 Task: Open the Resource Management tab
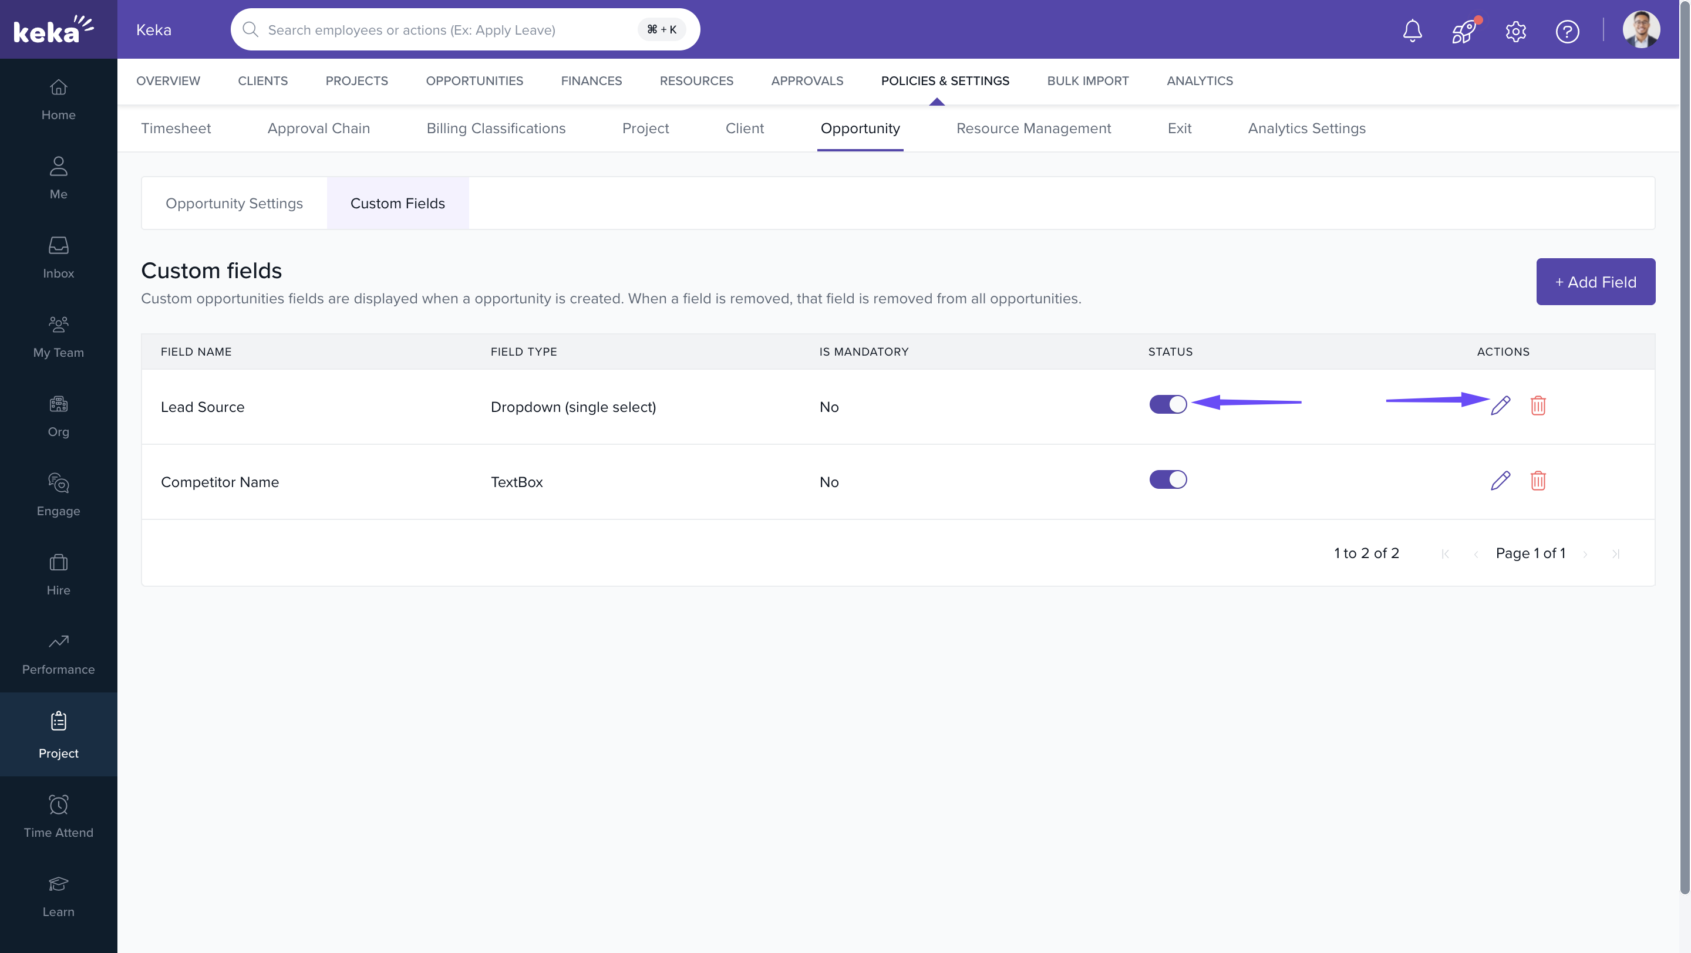(1033, 129)
